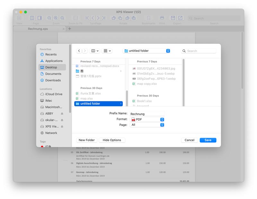Expand the 图 folder in the file list
Viewport: 257px width, 199px height.
click(x=121, y=71)
